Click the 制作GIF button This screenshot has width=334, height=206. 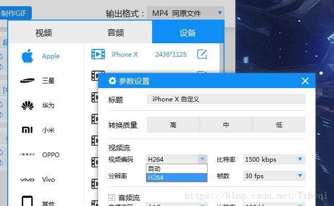pyautogui.click(x=15, y=13)
